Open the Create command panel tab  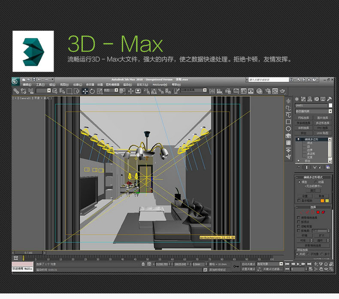[x=297, y=99]
